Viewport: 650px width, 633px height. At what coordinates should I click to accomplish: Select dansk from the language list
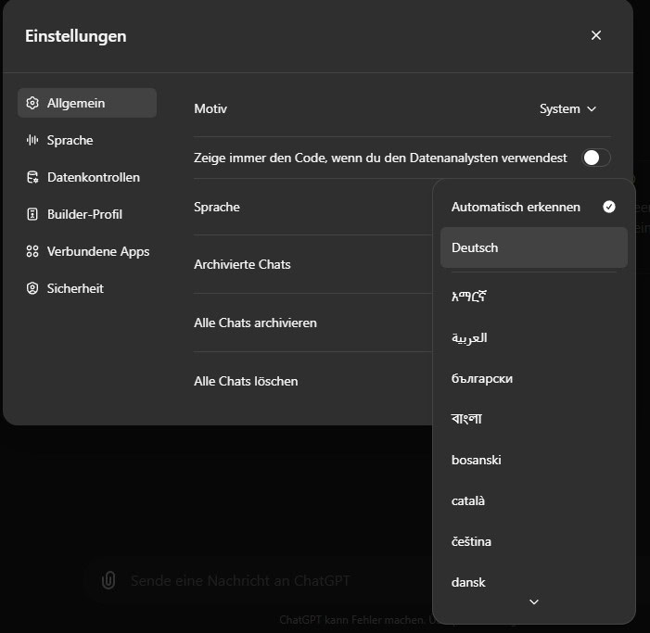tap(533, 582)
